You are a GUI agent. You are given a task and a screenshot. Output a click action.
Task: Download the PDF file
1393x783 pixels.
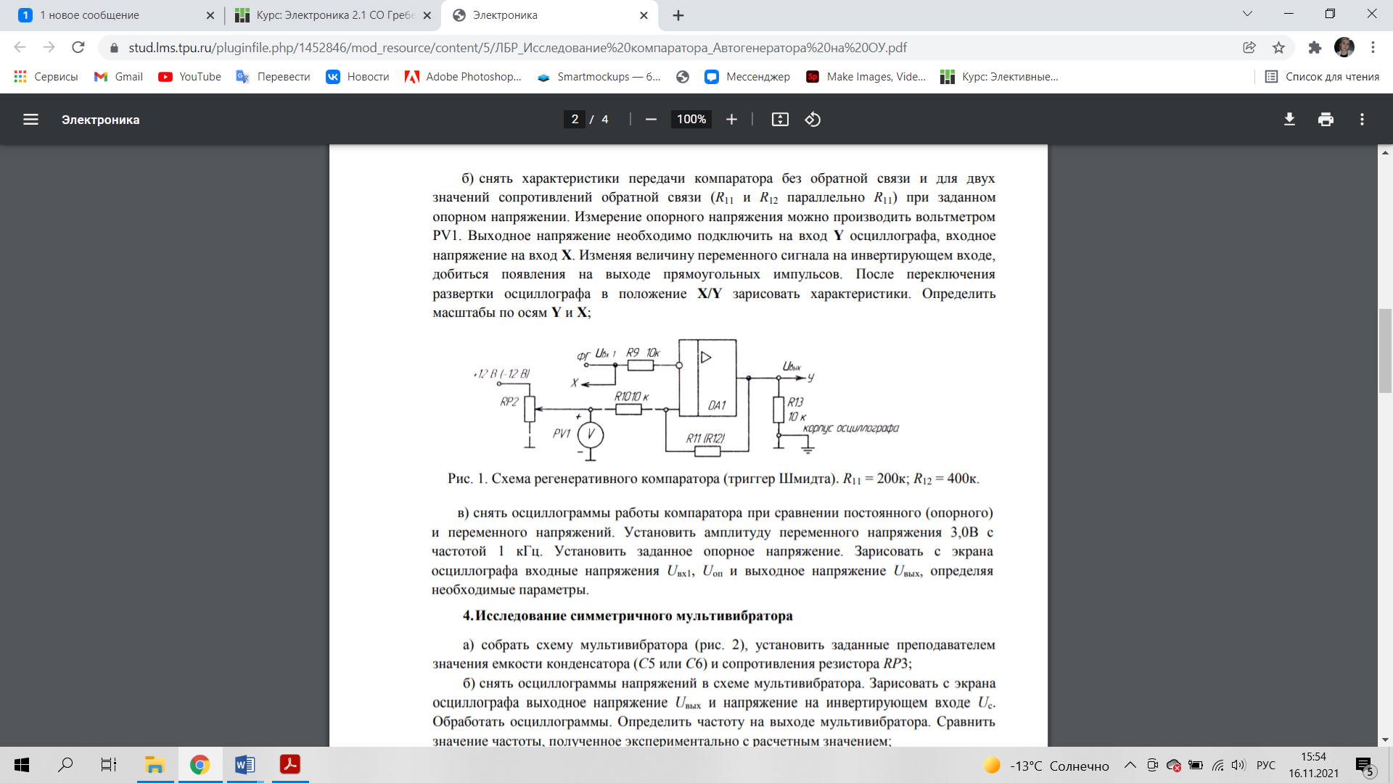[1289, 120]
